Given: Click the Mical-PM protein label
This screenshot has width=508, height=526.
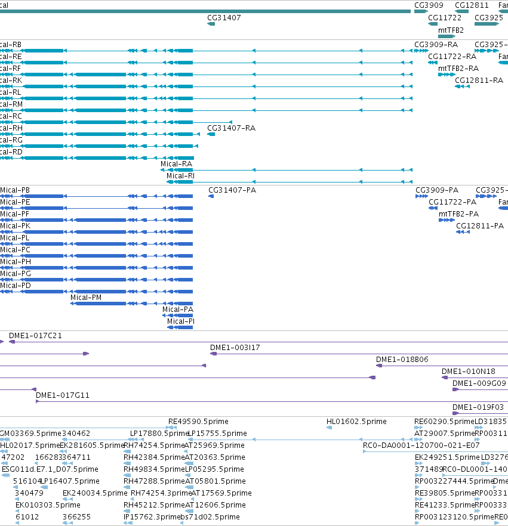Looking at the screenshot, I should click(86, 297).
